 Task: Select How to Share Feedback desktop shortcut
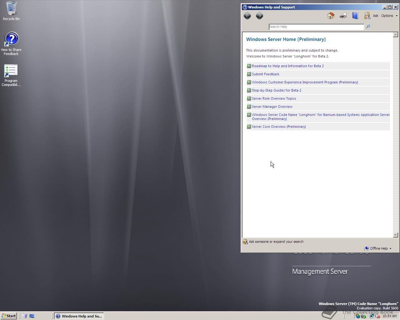[x=11, y=44]
